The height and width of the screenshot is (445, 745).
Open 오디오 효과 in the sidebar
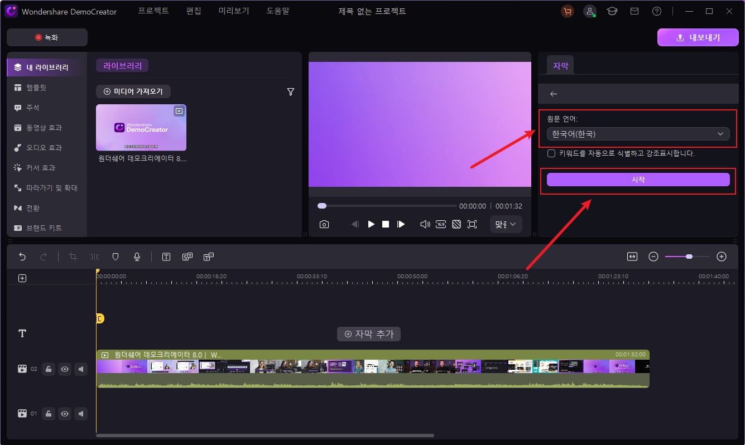[47, 148]
